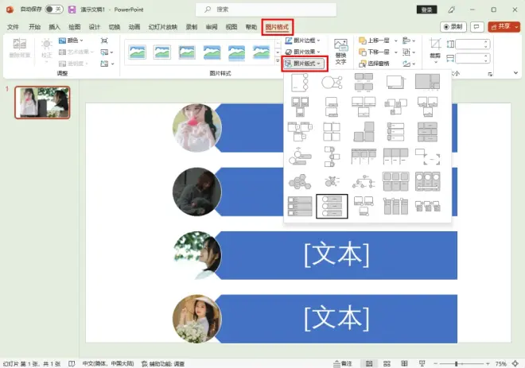
Task: Open the Size dialog launcher
Action: pyautogui.click(x=490, y=74)
